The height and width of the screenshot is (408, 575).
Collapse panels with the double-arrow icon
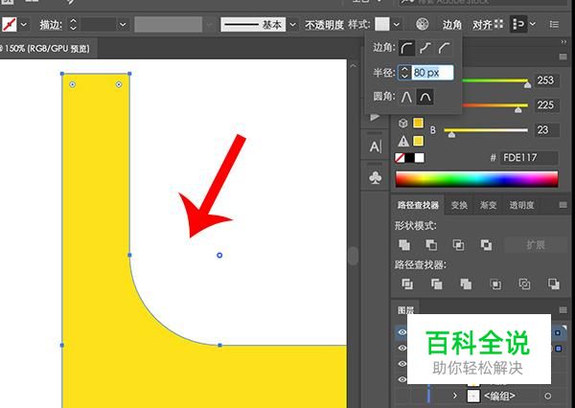(x=563, y=42)
